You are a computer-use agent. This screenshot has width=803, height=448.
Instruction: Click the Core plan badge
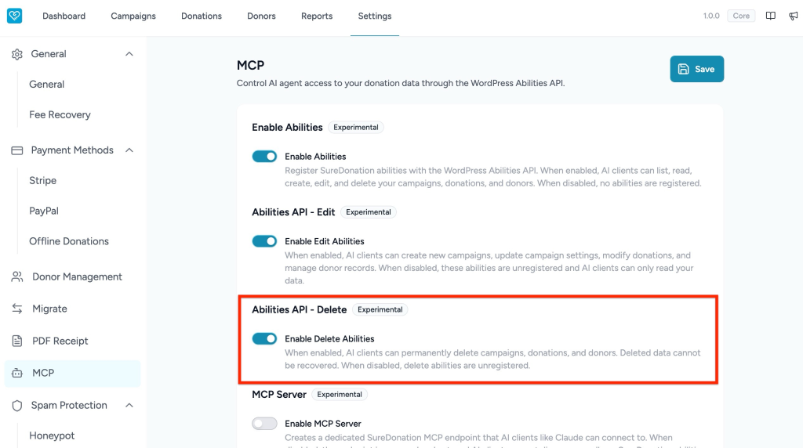(741, 16)
